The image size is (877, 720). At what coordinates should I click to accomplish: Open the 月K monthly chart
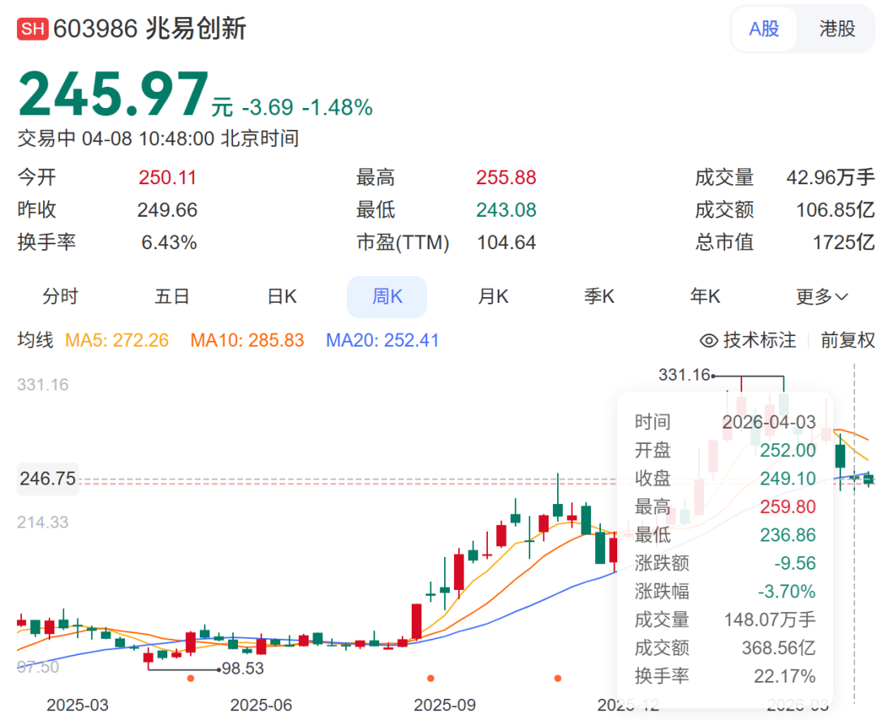point(492,296)
